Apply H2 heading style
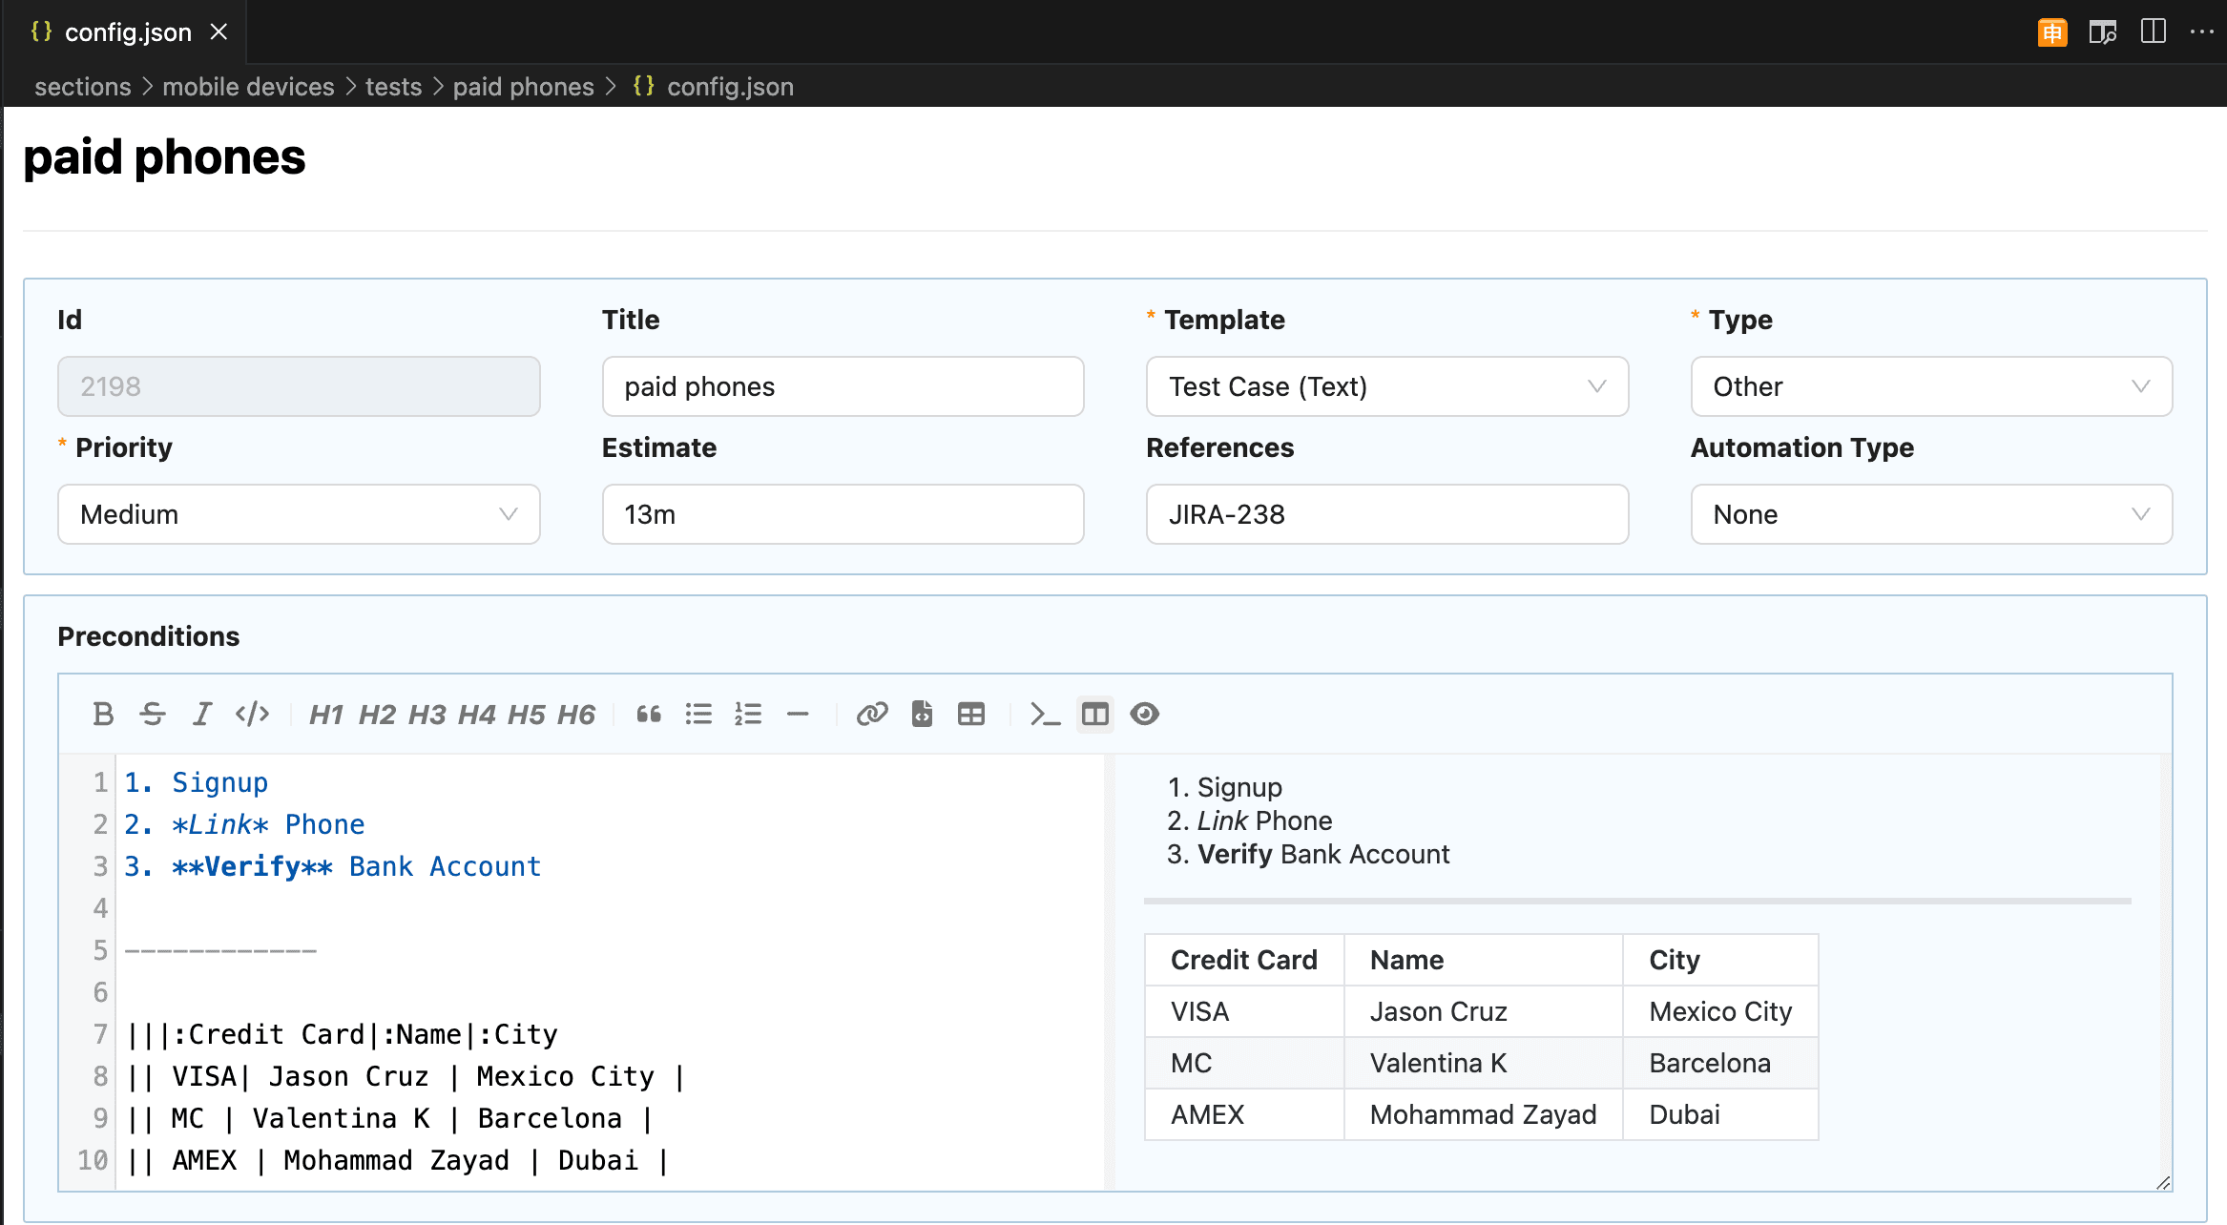Image resolution: width=2227 pixels, height=1225 pixels. [377, 714]
